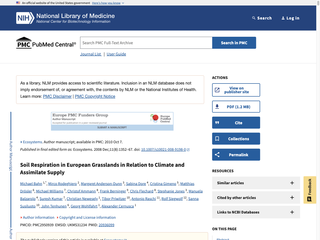The height and width of the screenshot is (240, 320).
Task: Click the PMC PubMed Central logo
Action: (x=46, y=43)
